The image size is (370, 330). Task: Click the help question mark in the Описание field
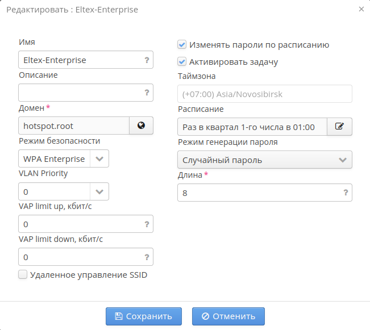147,93
